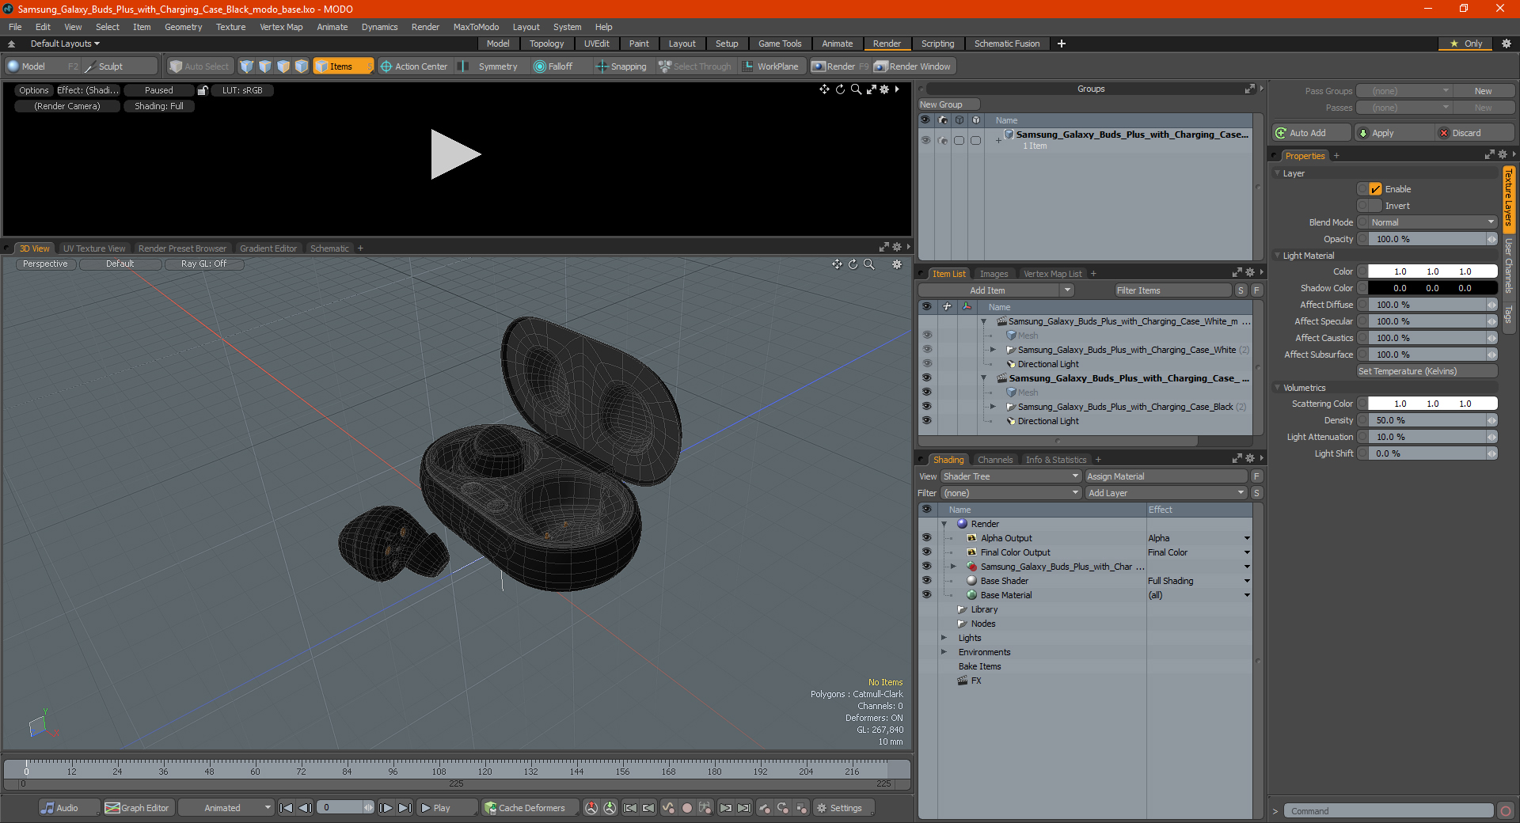
Task: Click the Light Material Color swatch
Action: click(x=1433, y=271)
